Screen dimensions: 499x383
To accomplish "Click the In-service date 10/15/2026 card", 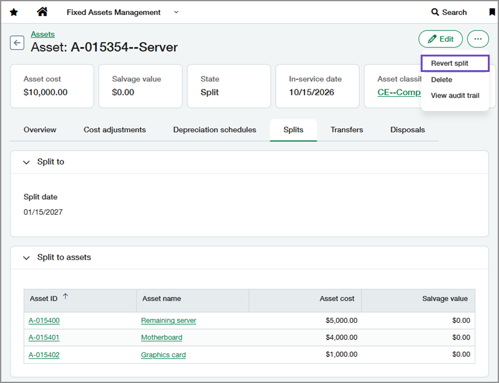I will (318, 86).
